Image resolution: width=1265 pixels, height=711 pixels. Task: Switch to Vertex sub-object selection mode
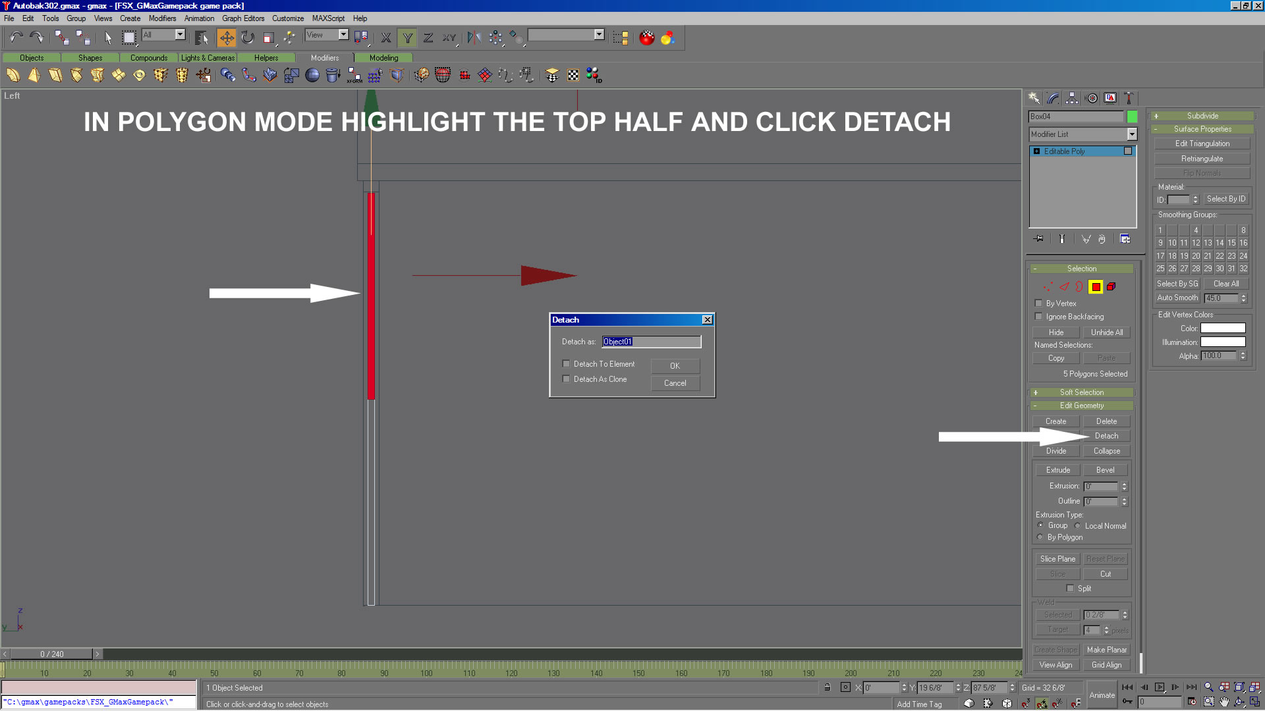[1048, 286]
